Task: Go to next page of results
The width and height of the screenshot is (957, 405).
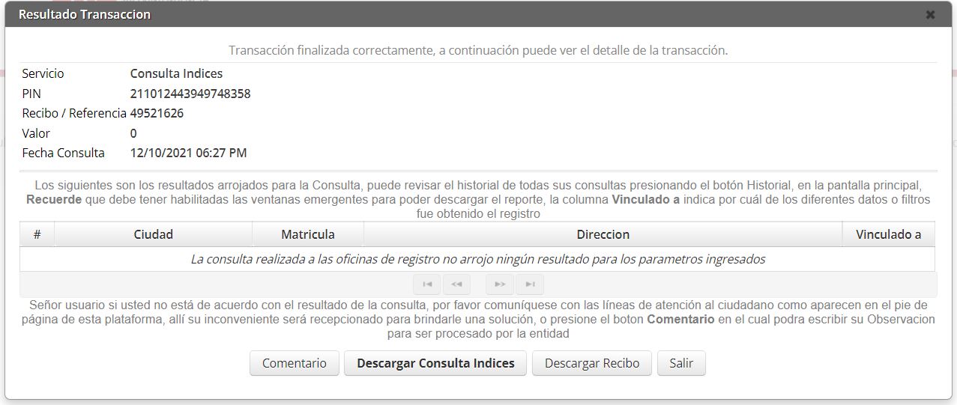Action: click(x=500, y=284)
